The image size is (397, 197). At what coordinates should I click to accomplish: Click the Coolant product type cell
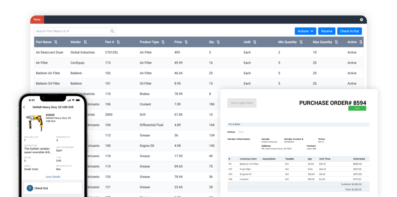[145, 104]
